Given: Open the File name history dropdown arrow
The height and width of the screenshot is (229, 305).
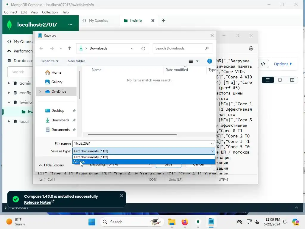Looking at the screenshot, I should click(212, 143).
